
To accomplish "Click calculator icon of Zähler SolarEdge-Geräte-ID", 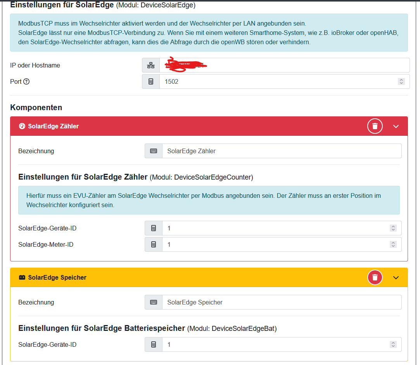I will click(x=154, y=228).
